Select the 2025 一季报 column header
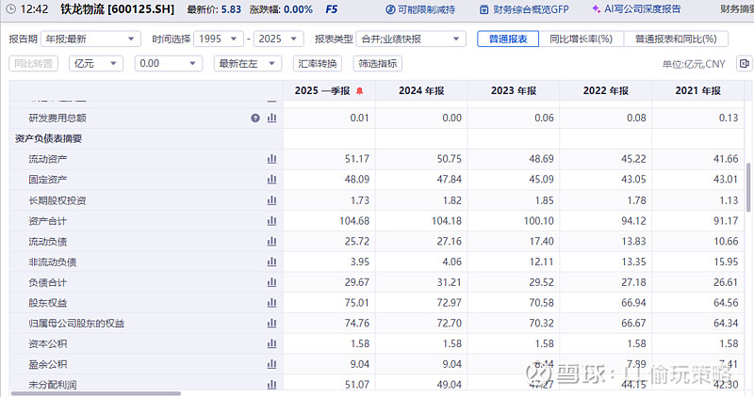This screenshot has width=754, height=397. pos(329,90)
